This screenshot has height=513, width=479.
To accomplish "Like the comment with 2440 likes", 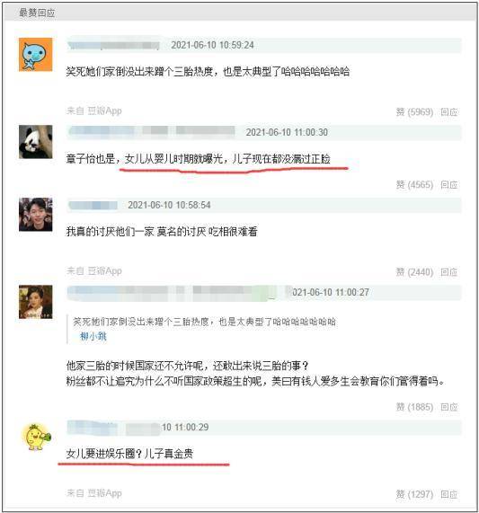I will click(414, 272).
